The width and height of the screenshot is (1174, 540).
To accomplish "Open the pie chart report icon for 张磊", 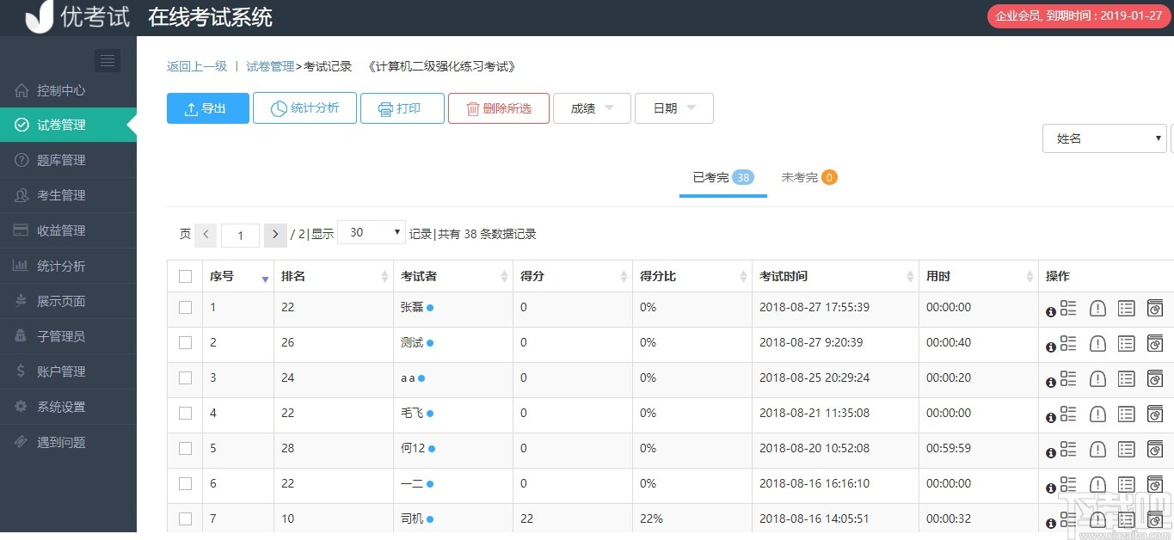I will [1155, 308].
